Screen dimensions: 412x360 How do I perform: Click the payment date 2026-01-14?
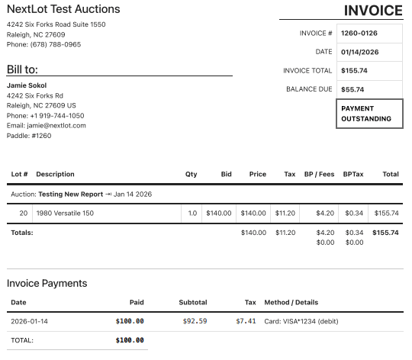[29, 321]
